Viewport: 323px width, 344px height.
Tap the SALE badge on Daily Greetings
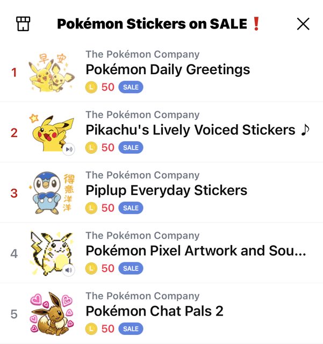[x=131, y=87]
